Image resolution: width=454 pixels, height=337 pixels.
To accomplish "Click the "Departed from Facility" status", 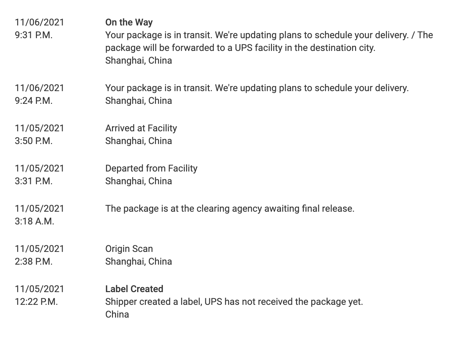I will click(x=151, y=168).
